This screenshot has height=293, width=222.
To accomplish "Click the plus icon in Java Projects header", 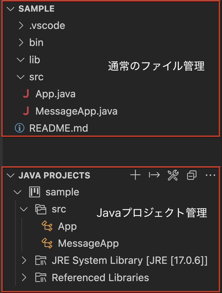I will coord(135,175).
